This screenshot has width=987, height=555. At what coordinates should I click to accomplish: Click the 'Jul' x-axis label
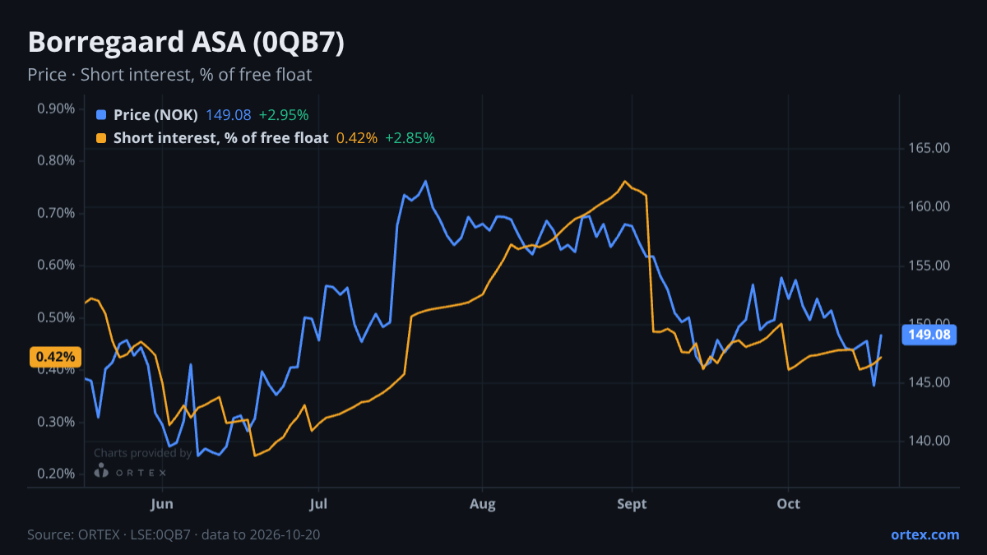tap(318, 503)
